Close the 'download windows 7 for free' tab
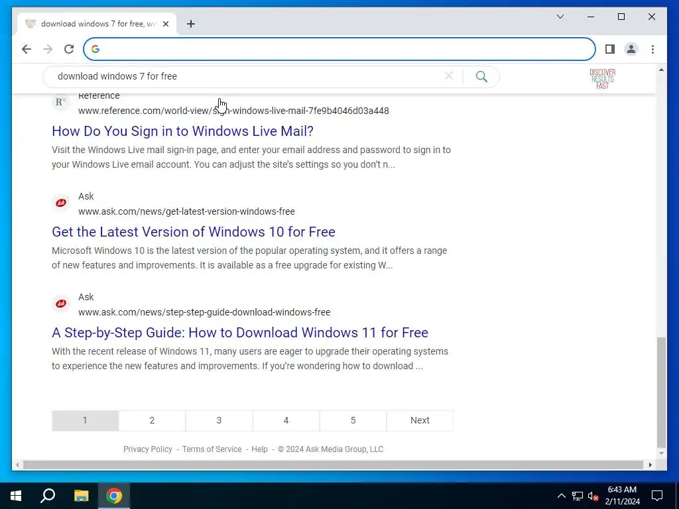 [165, 24]
